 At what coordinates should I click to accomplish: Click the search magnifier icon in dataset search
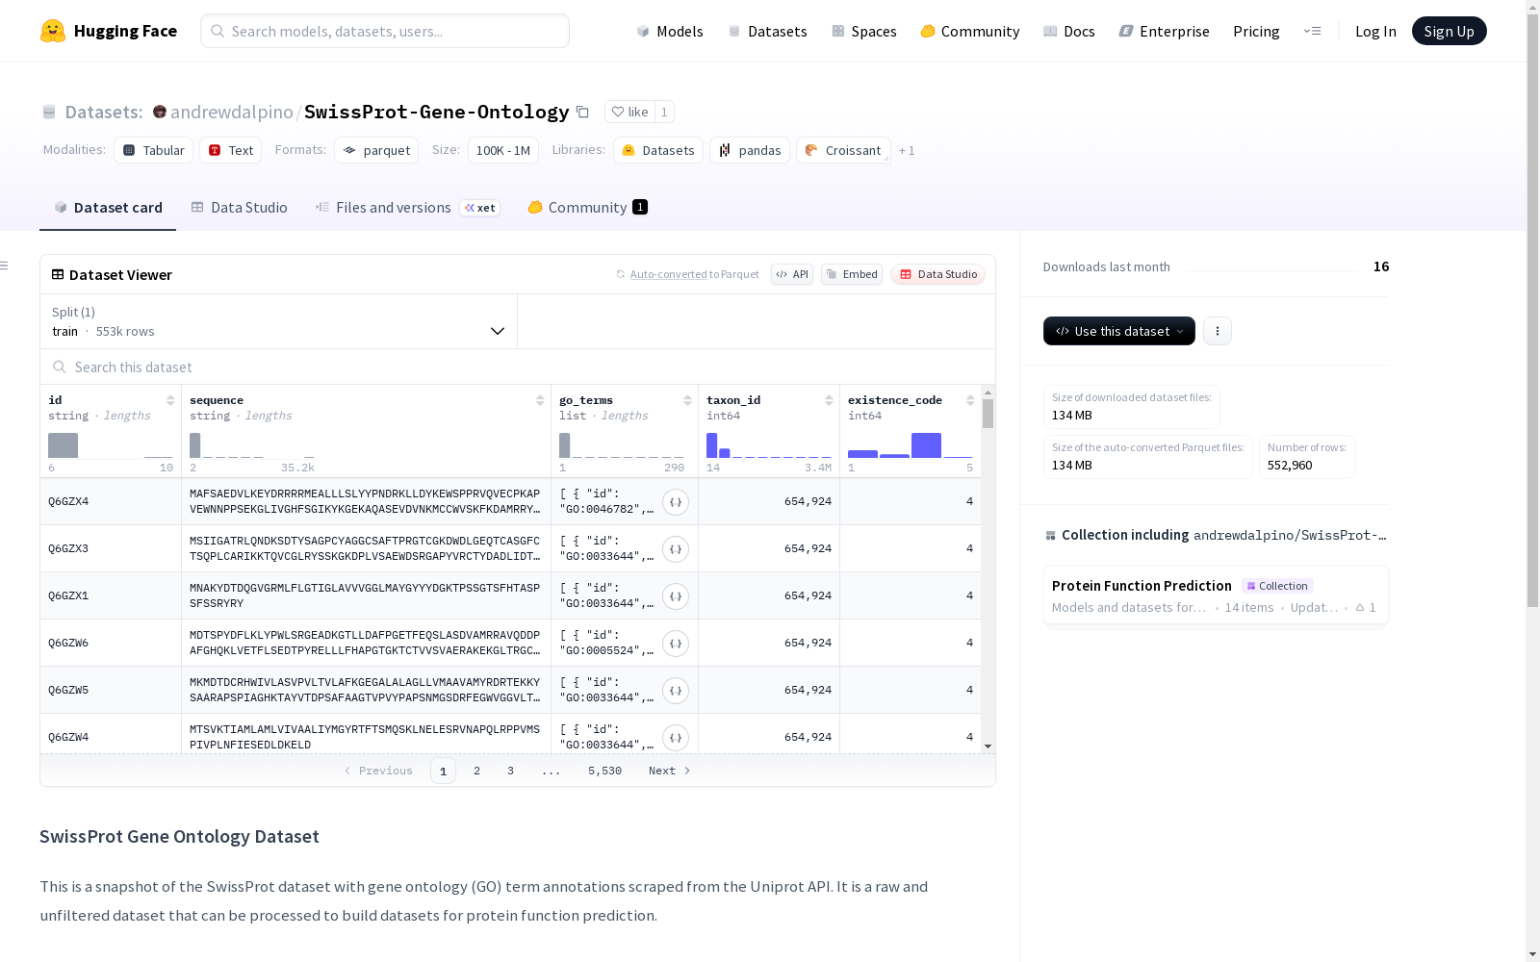point(60,367)
